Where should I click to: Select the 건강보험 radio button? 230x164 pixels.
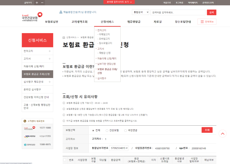[107, 130]
